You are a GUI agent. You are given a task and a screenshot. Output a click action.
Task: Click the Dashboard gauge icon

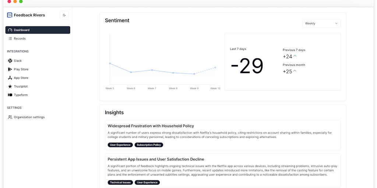[x=10, y=30]
